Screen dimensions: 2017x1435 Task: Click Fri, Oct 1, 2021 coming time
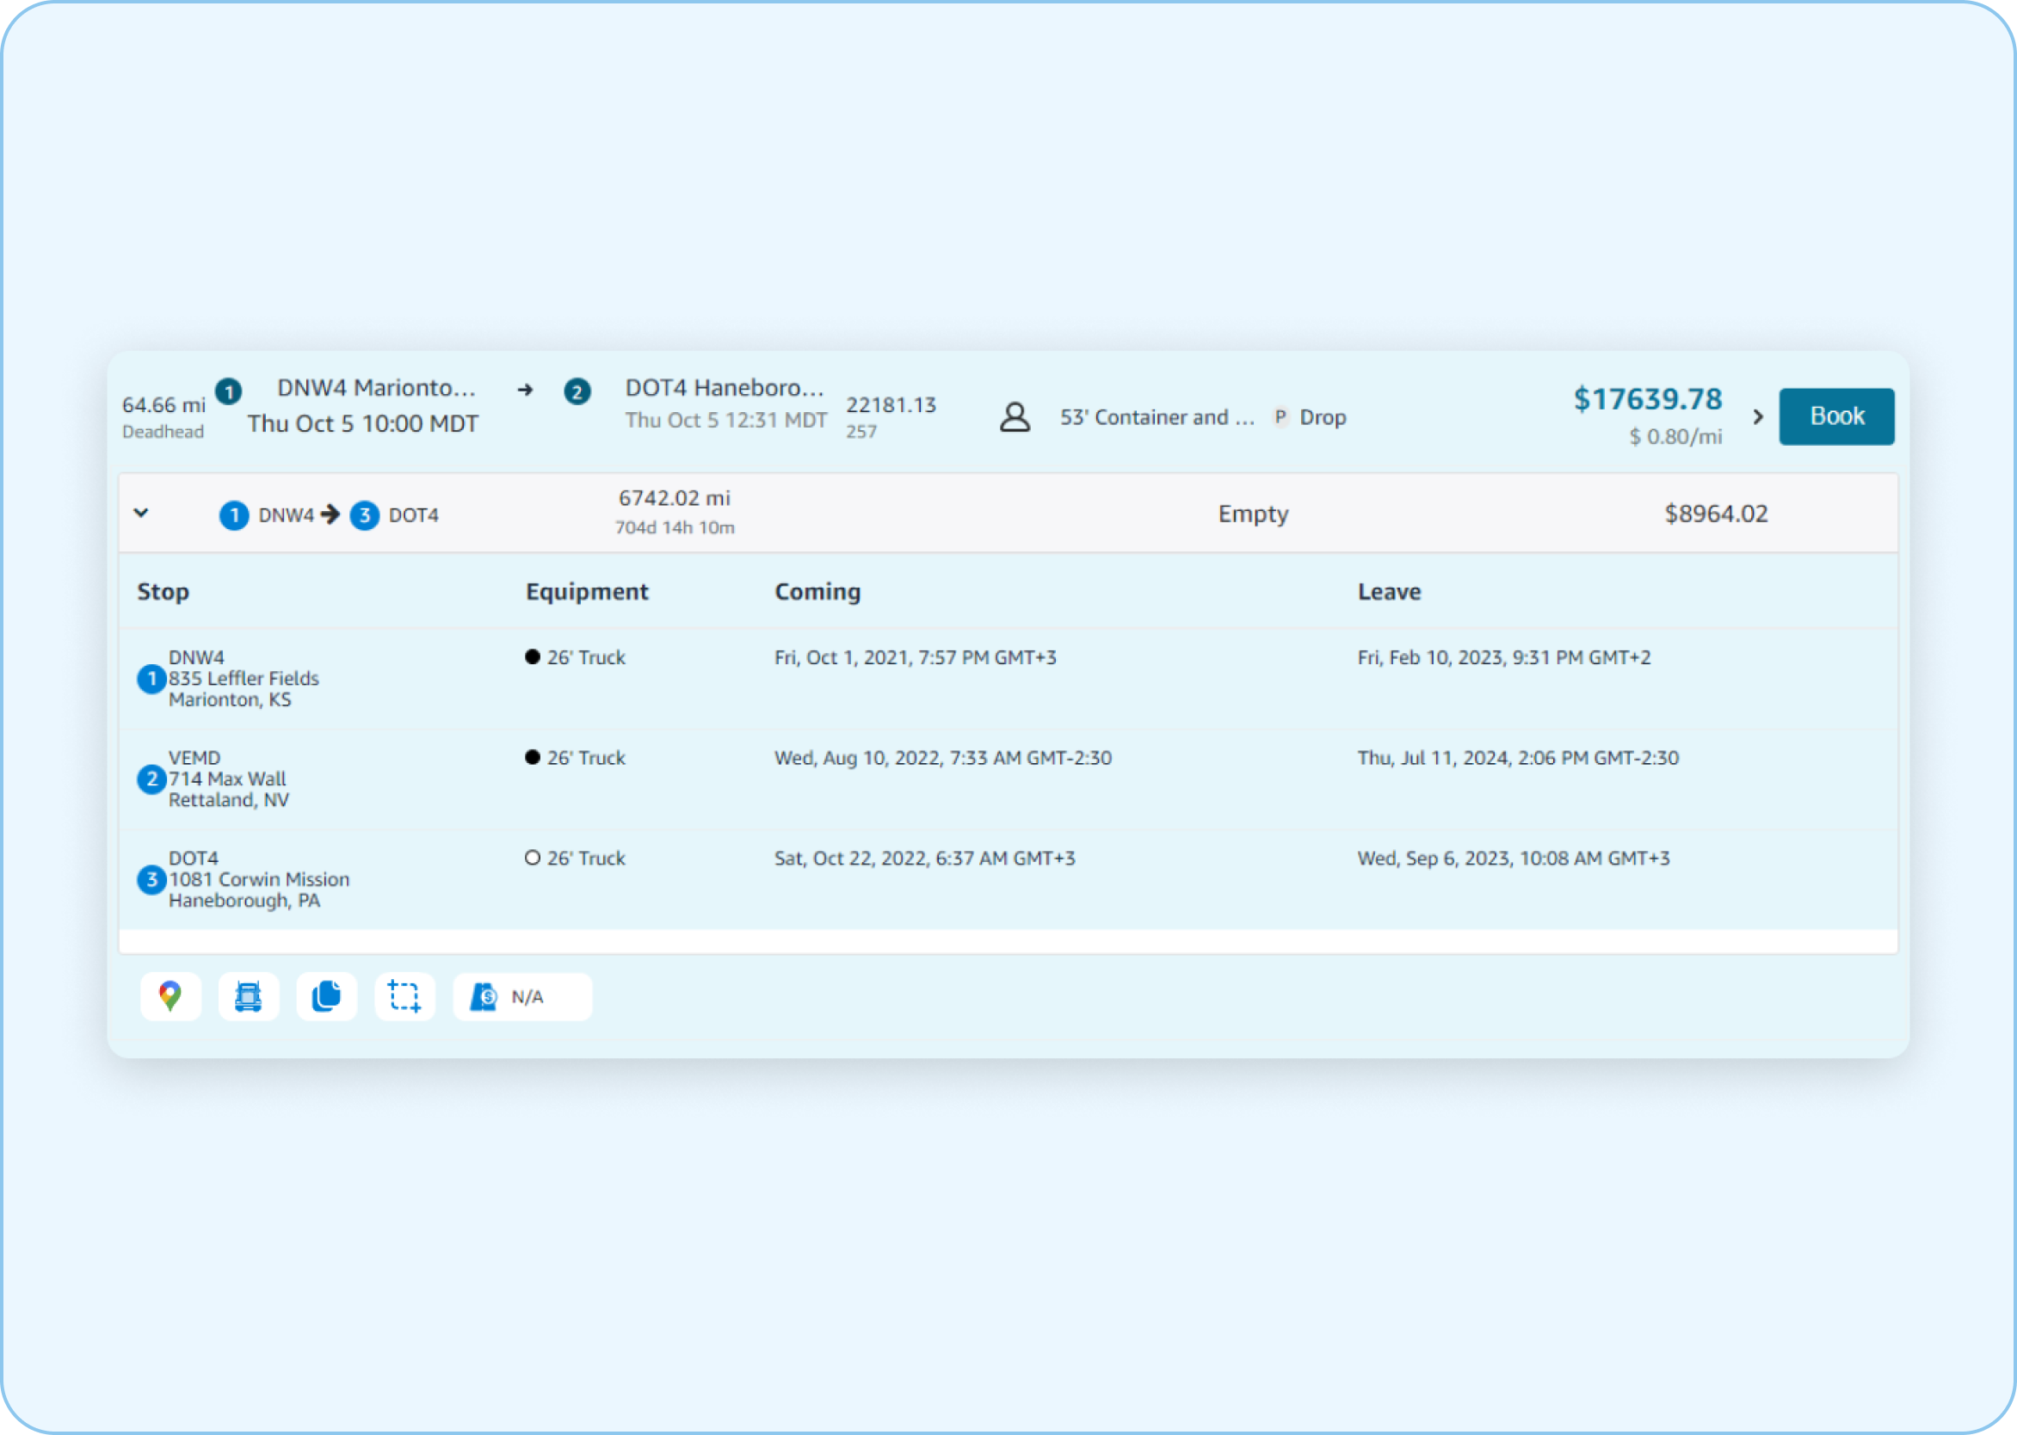click(x=916, y=657)
